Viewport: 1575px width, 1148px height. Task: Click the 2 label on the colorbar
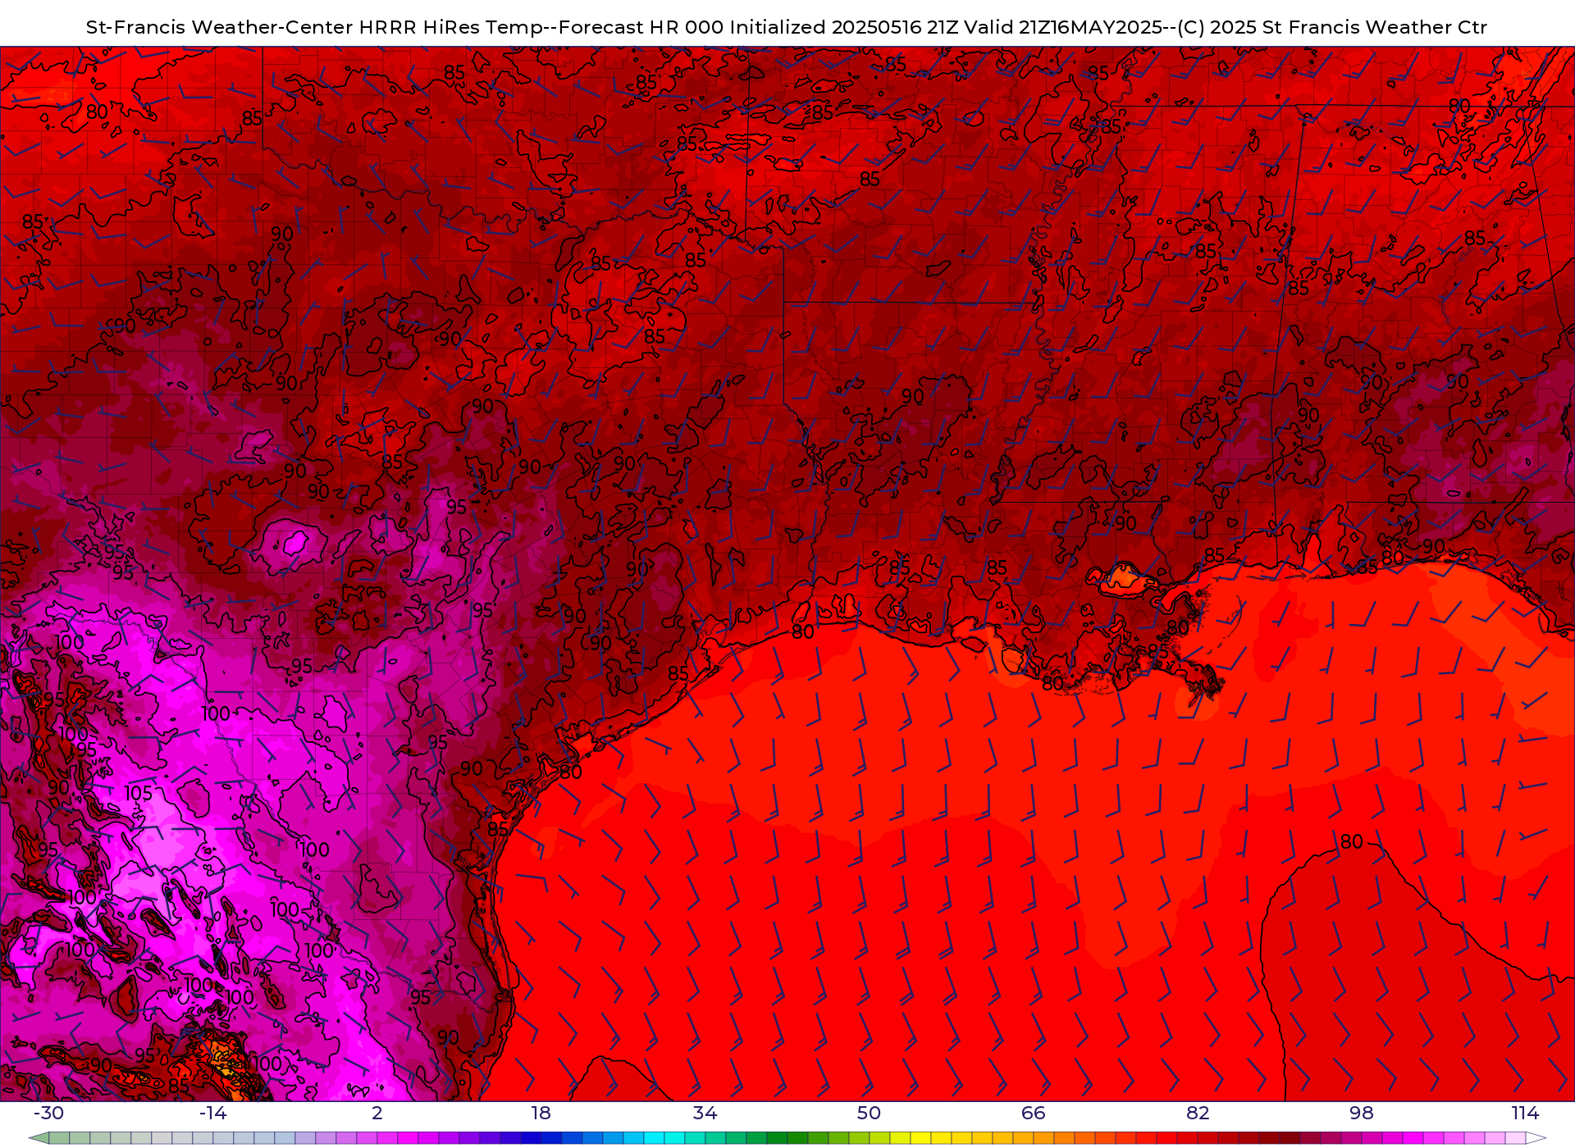tap(377, 1113)
